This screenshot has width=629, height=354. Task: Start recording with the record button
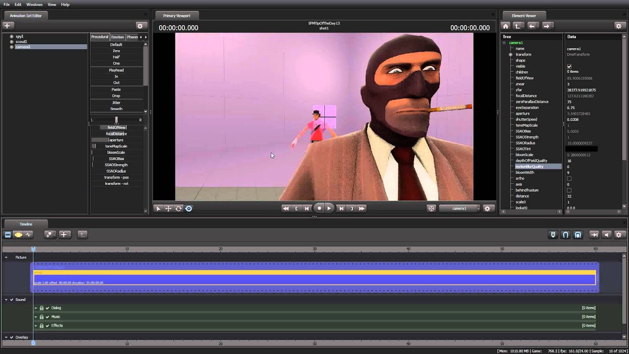click(319, 208)
